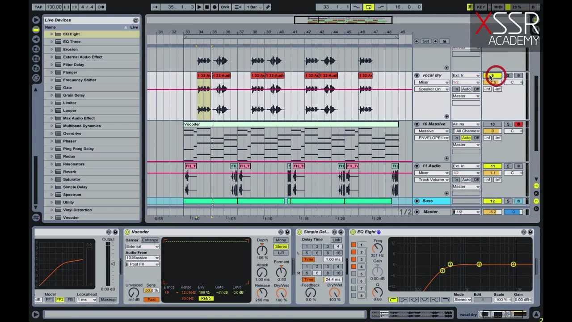The height and width of the screenshot is (322, 572).
Task: Expand the Filter Delay device entry
Action: (x=52, y=64)
